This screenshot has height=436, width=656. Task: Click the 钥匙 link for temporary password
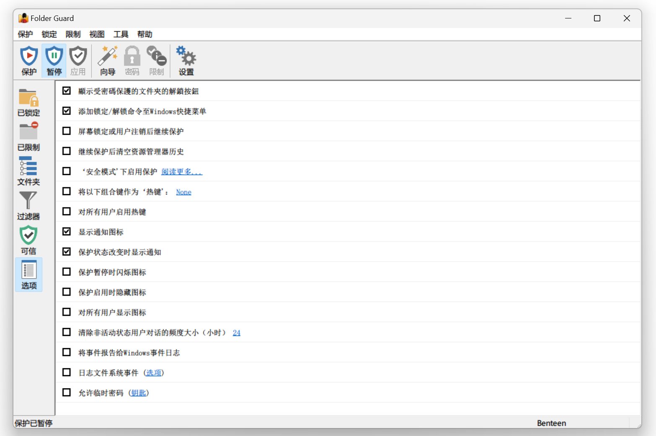[x=139, y=393]
